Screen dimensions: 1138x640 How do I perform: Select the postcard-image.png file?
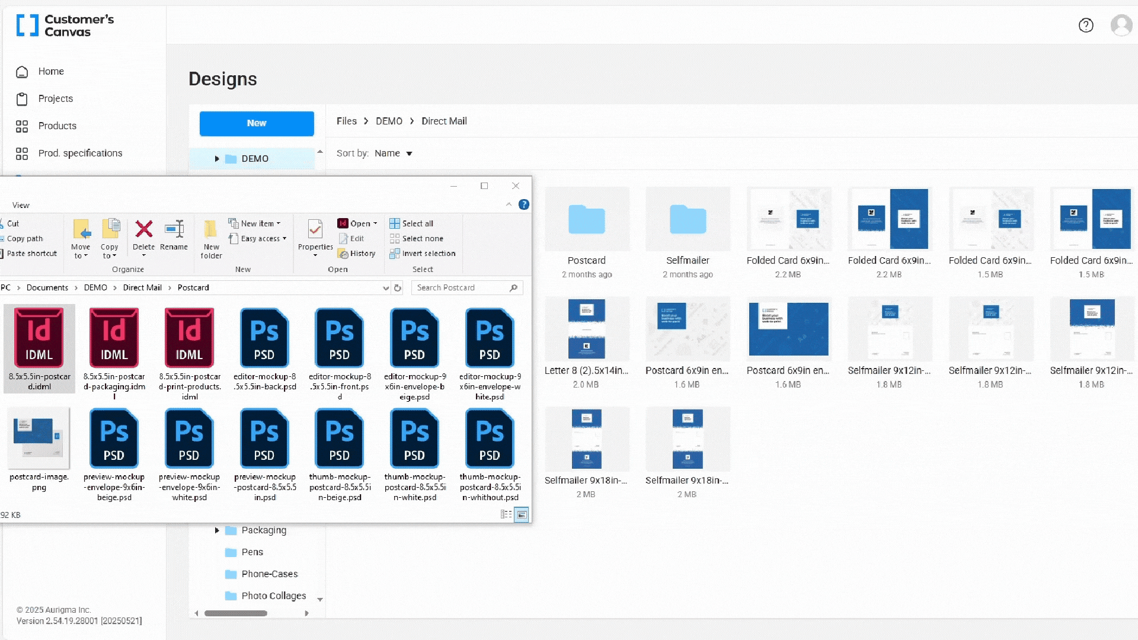(x=39, y=450)
